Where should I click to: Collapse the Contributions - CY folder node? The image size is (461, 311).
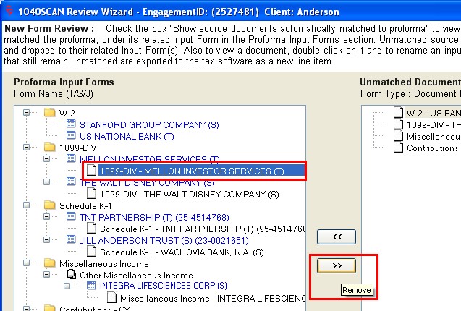click(x=27, y=308)
